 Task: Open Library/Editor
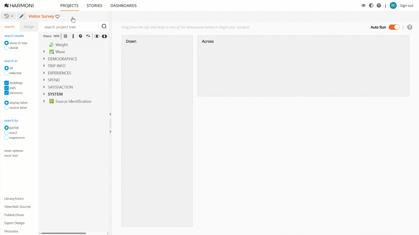click(x=14, y=198)
